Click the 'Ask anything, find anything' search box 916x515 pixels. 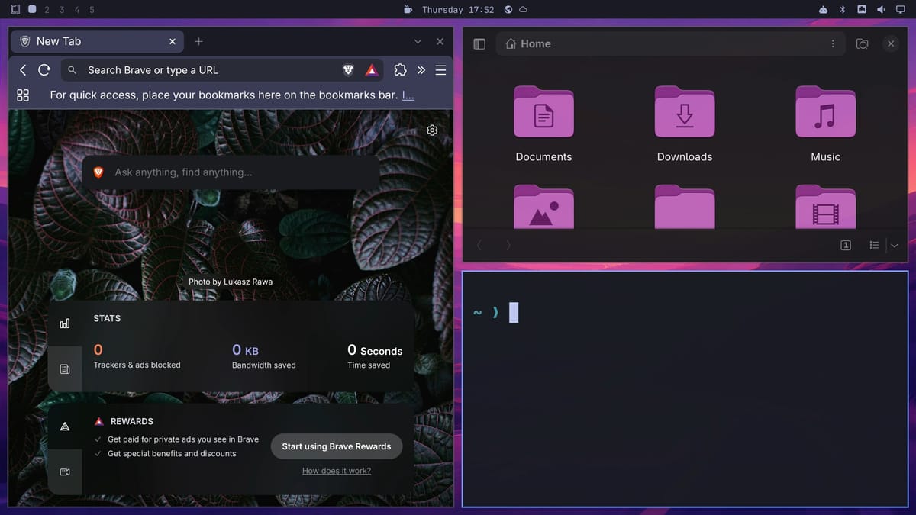click(x=231, y=172)
